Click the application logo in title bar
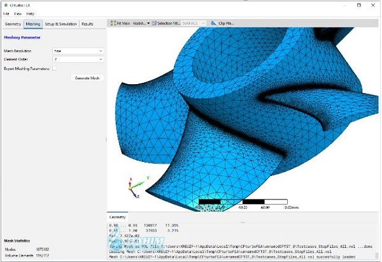This screenshot has width=382, height=262. (x=6, y=5)
